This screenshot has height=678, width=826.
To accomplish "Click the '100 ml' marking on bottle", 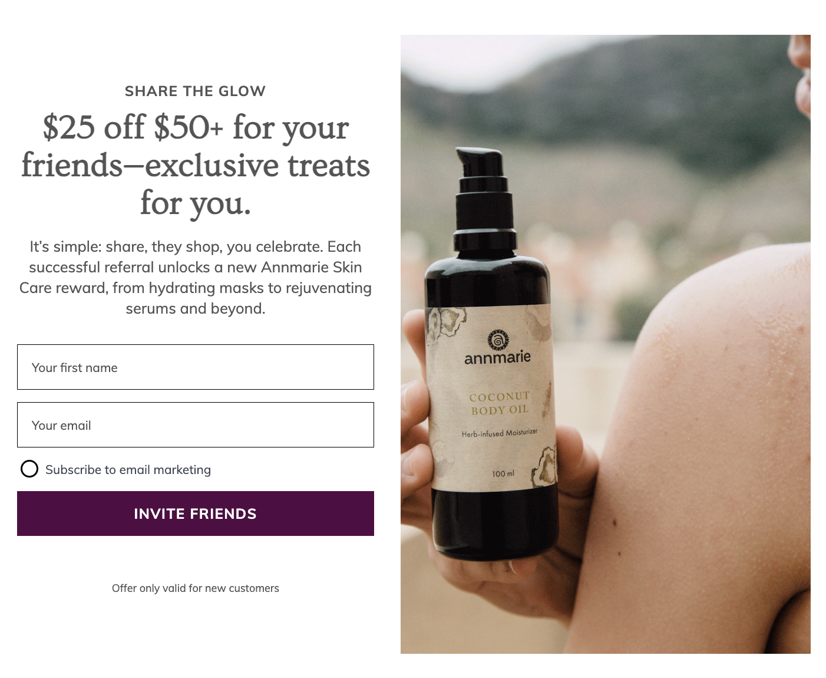I will [x=503, y=473].
